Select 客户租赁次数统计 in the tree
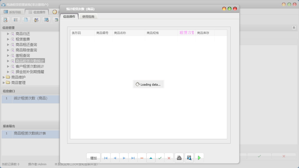The image size is (299, 168). click(30, 66)
